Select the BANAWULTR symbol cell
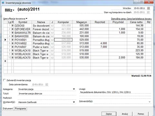 pyautogui.click(x=23, y=33)
